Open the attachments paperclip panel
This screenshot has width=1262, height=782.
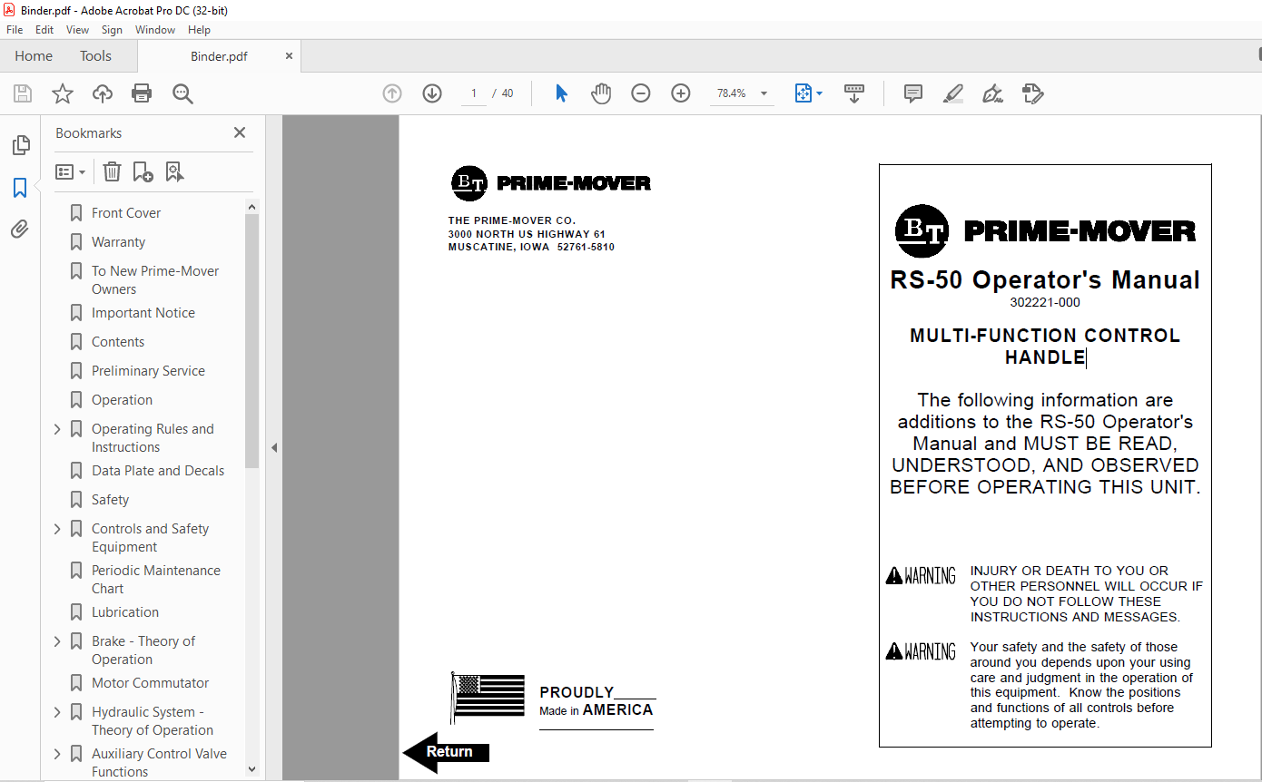coord(20,229)
